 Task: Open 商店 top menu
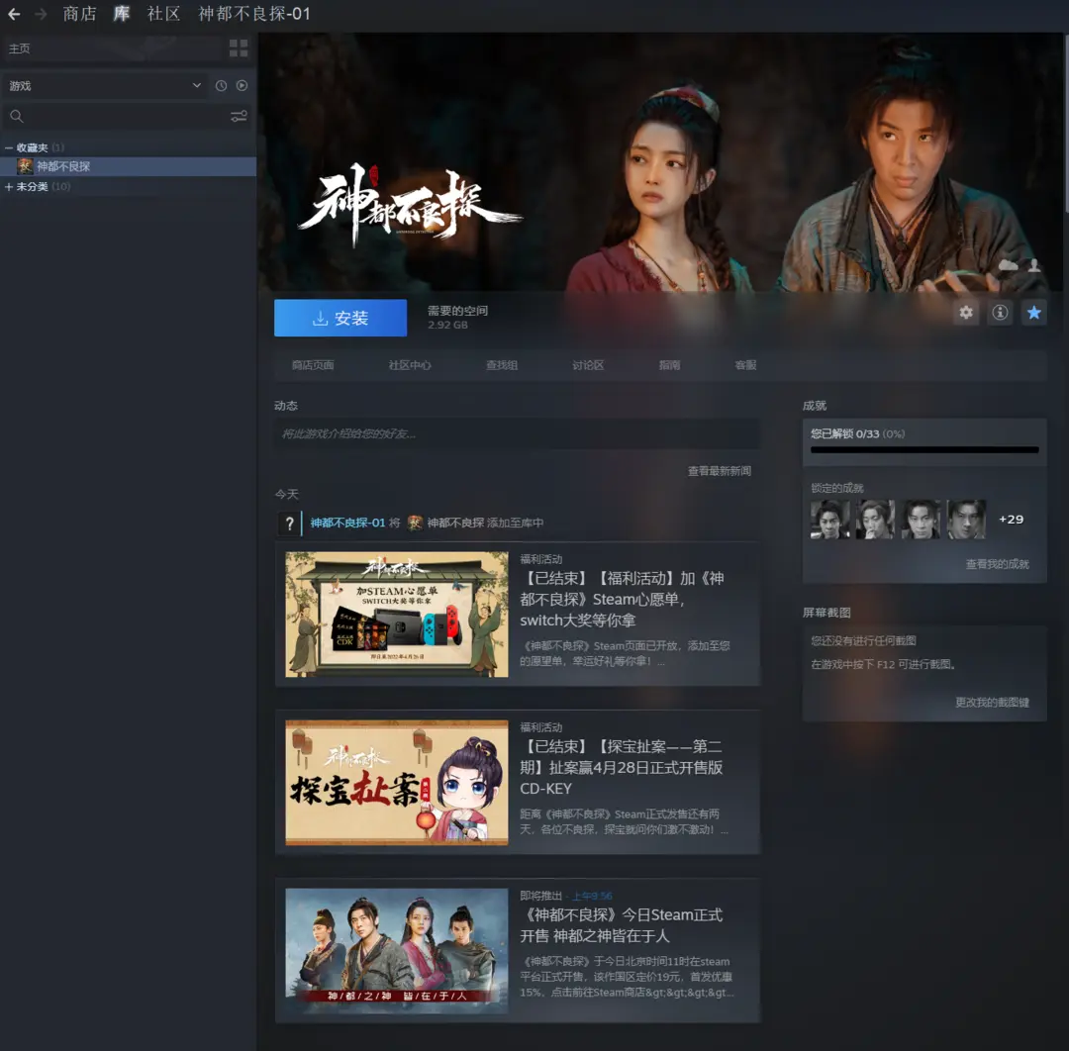80,14
